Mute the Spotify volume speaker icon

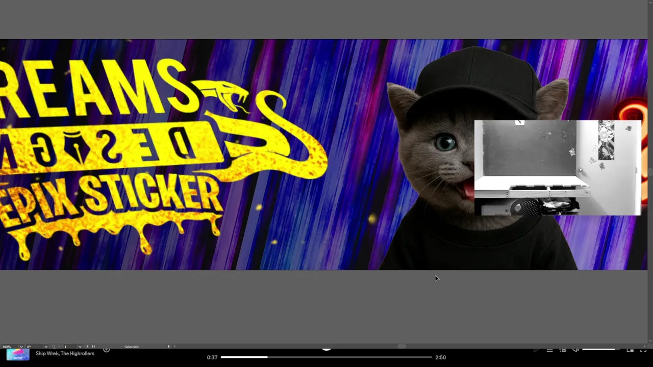576,350
